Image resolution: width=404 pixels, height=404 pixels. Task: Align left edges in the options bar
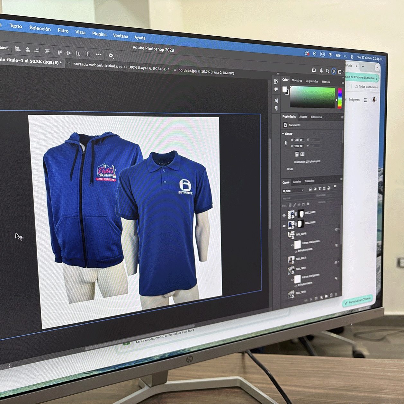coord(18,49)
